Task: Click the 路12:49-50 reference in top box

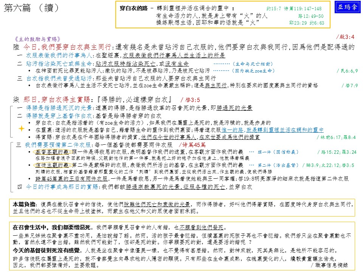Action: tap(311, 16)
